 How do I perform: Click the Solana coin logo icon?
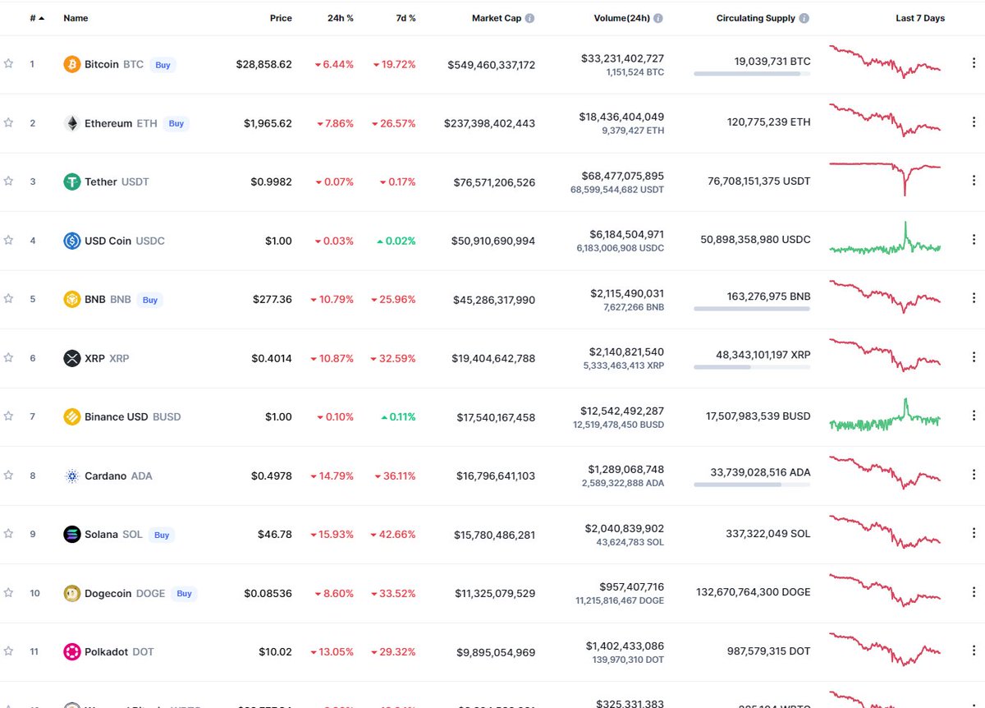tap(72, 534)
